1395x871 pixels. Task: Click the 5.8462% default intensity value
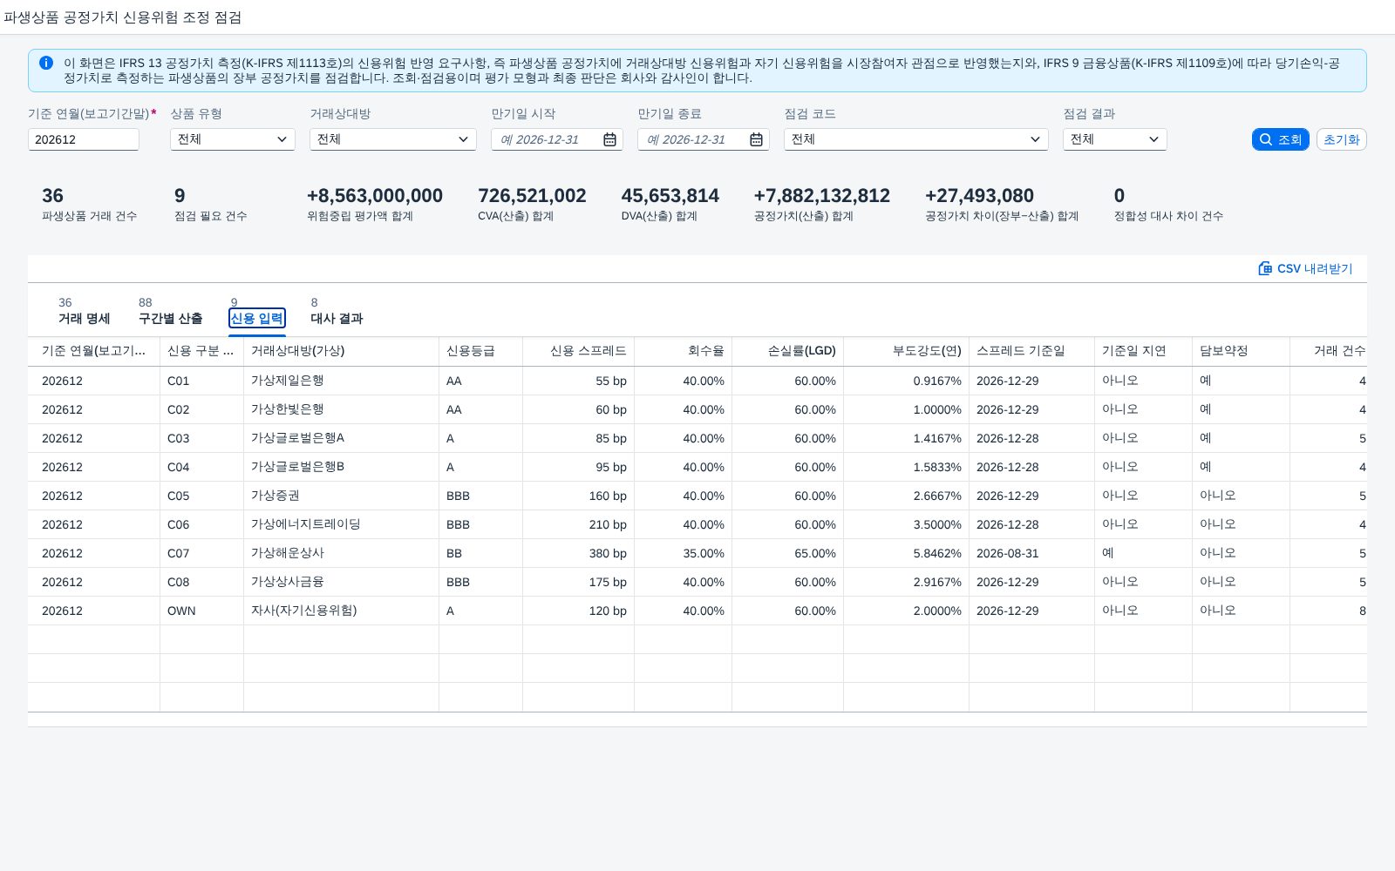click(937, 553)
